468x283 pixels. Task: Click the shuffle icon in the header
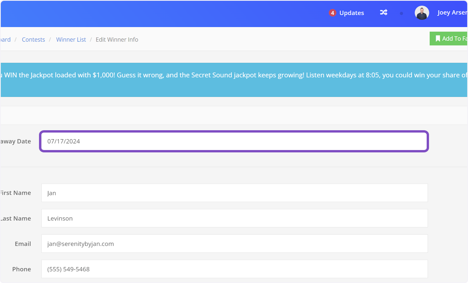coord(383,12)
